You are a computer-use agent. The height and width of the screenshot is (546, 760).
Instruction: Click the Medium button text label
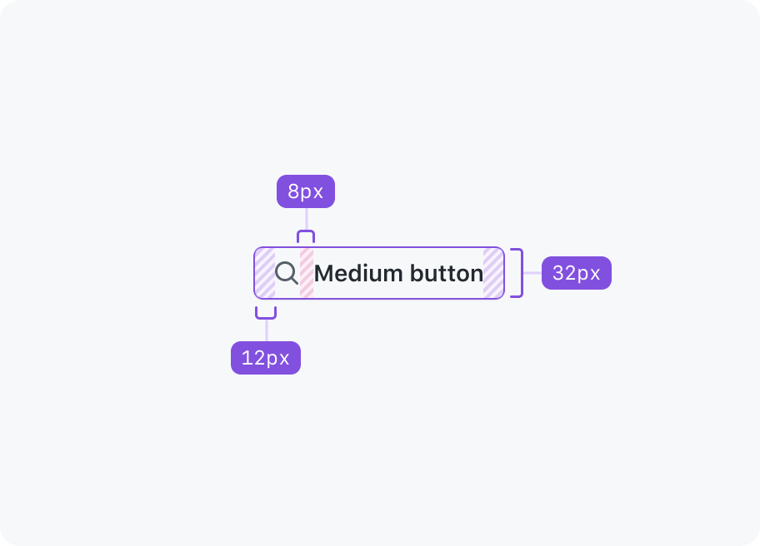click(398, 274)
